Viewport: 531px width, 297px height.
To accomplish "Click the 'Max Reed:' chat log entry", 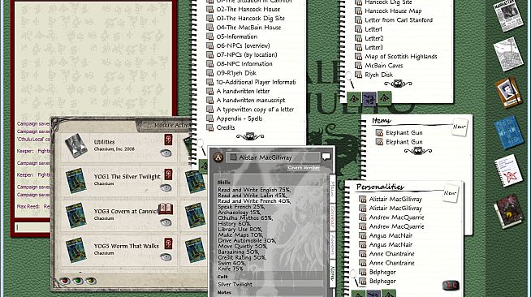I will coord(33,206).
